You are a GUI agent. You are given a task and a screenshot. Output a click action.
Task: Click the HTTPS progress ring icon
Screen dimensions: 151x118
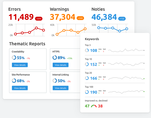[x=55, y=58]
